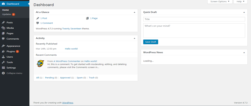Click the WordPress Commenter avatar image
251x106 pixels.
[x=40, y=63]
